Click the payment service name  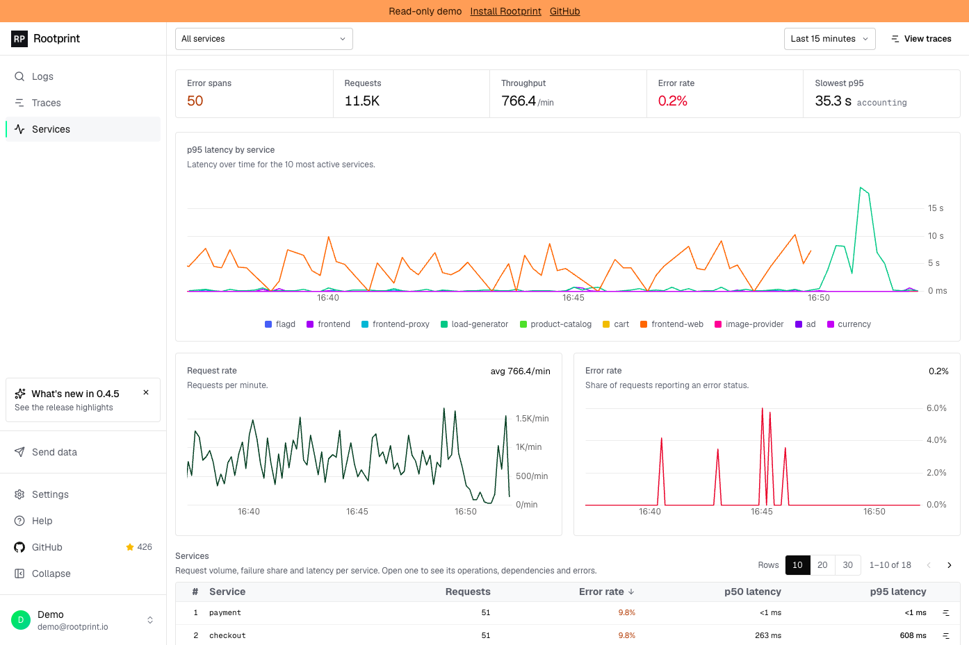coord(225,613)
